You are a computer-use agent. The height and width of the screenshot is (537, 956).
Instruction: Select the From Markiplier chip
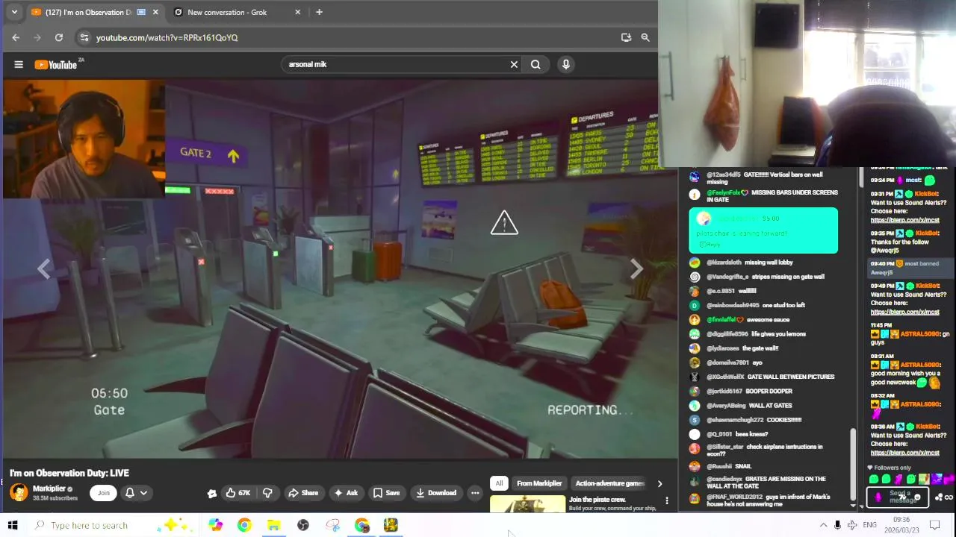coord(539,483)
